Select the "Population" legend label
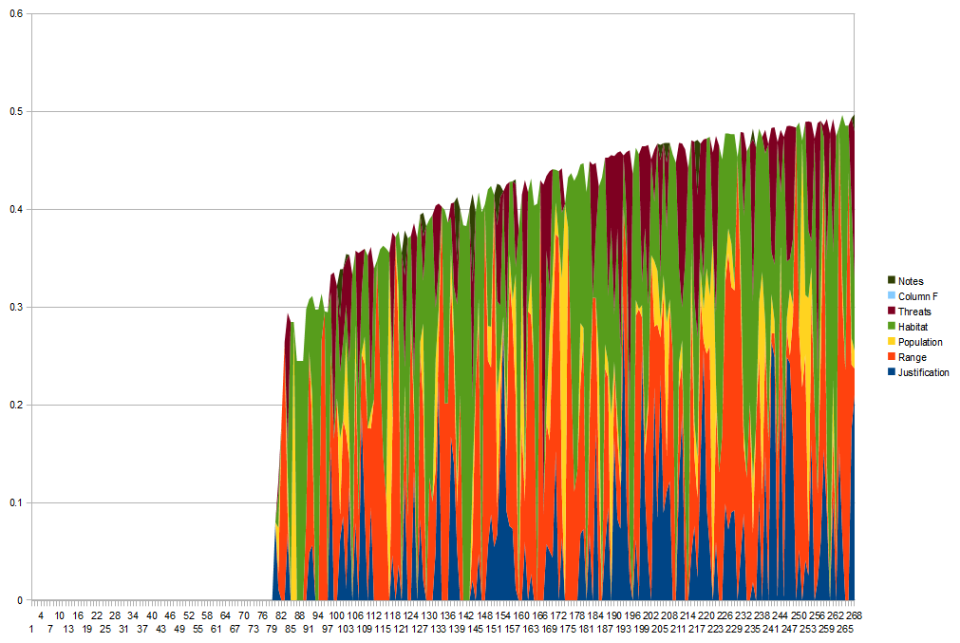 point(920,342)
